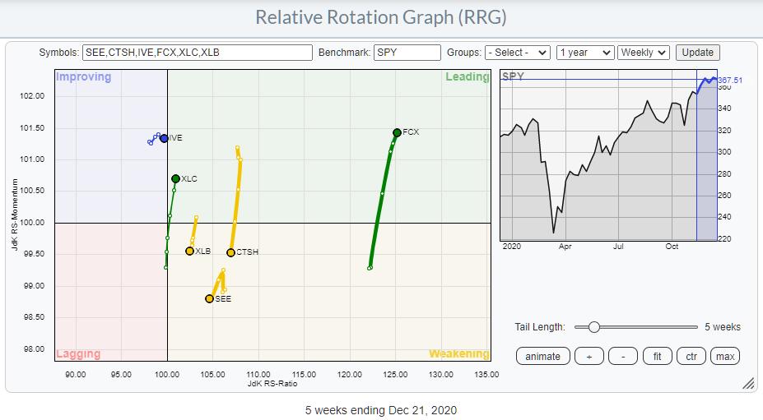Click the CTSH data point marker

(x=230, y=252)
